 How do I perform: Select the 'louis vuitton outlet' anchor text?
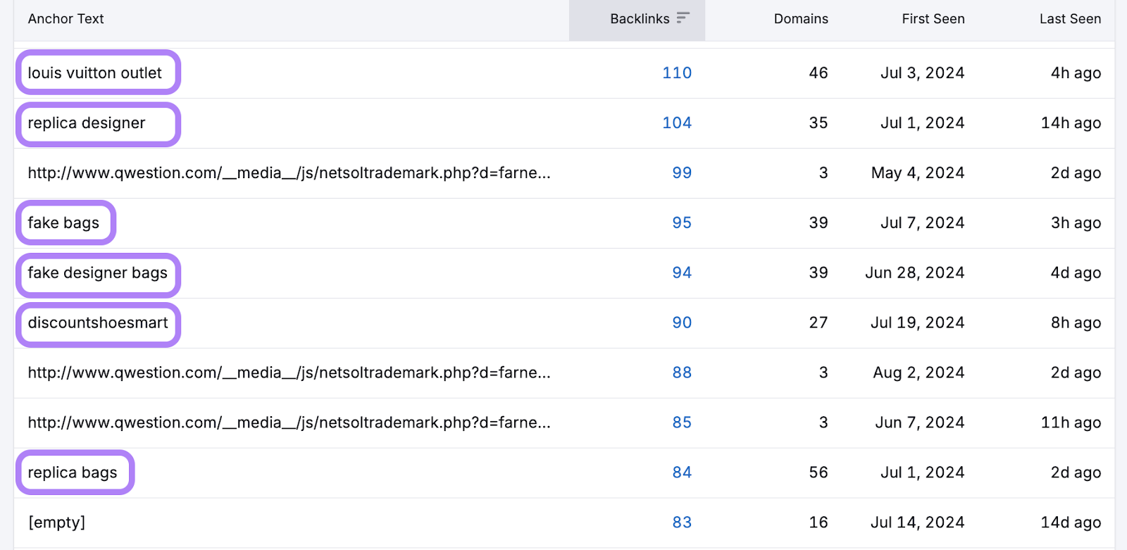point(95,73)
